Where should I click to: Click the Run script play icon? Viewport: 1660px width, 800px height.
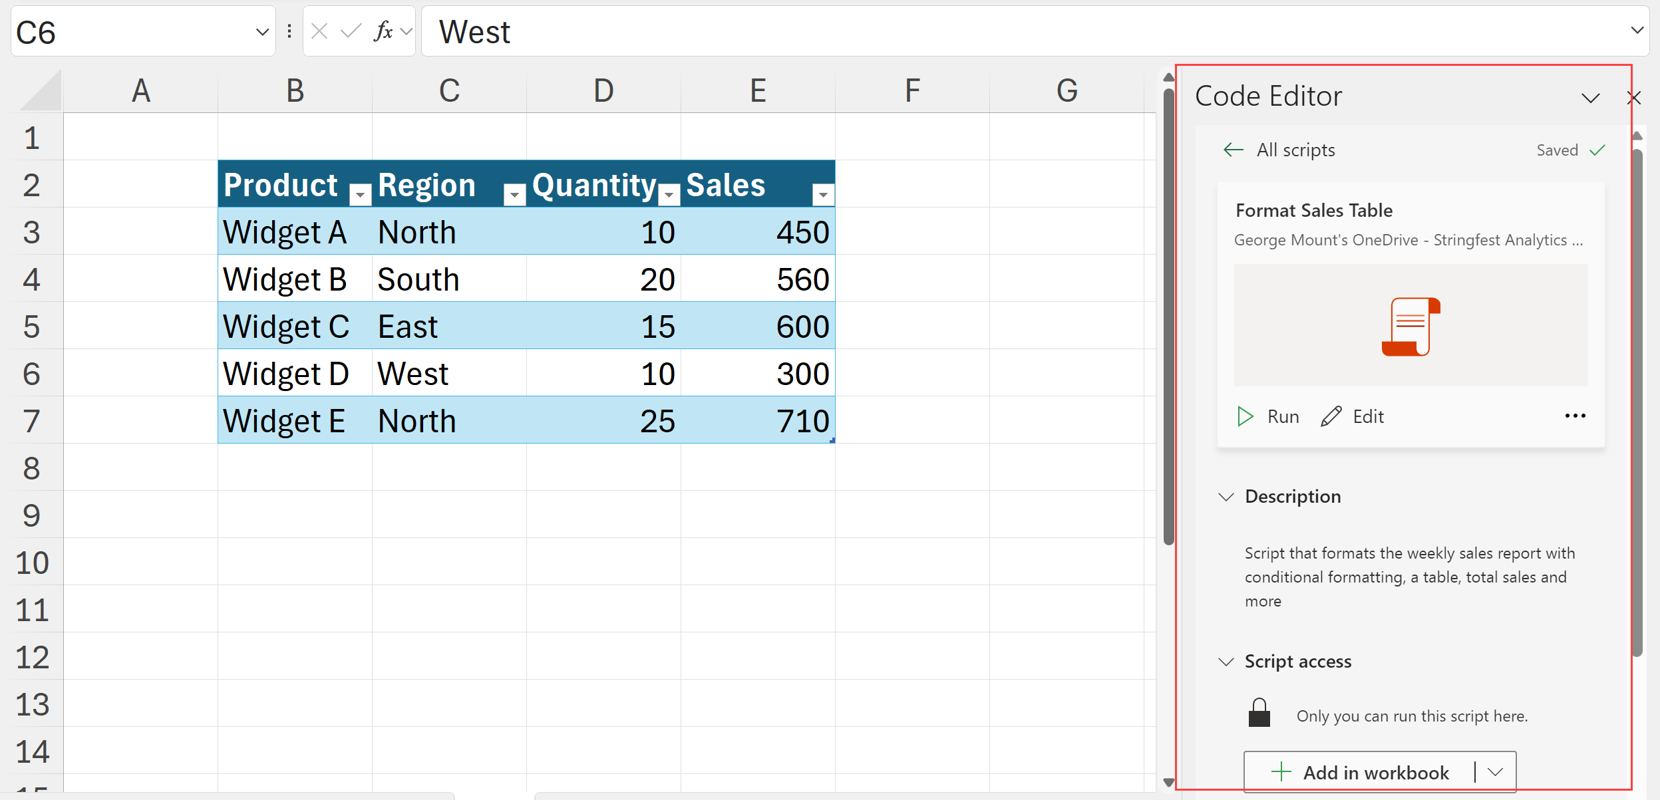(1245, 416)
